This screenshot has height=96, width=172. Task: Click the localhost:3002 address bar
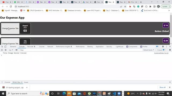[x=67, y=6]
